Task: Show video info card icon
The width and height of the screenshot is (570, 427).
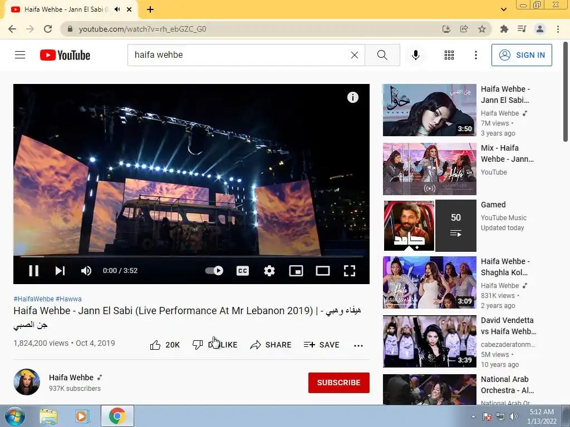Action: tap(352, 97)
